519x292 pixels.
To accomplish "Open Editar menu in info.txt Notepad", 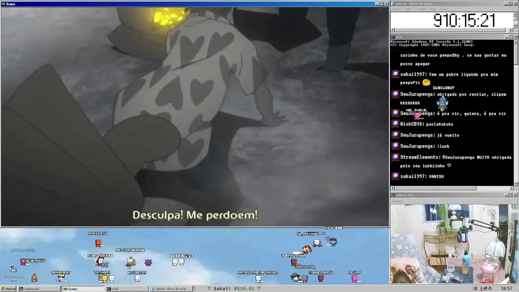I will (x=408, y=9).
